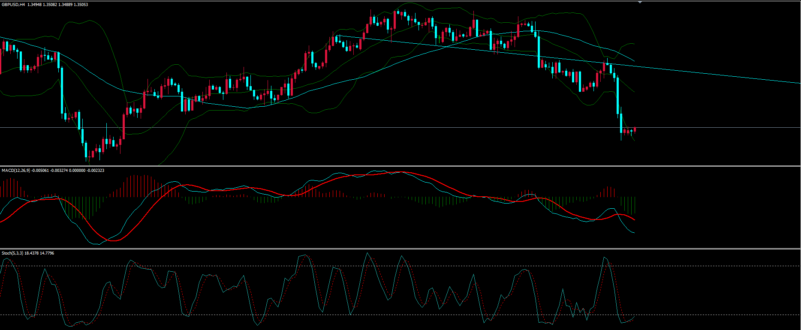Click the GBPUSD,H4 symbol label
Image resolution: width=801 pixels, height=330 pixels.
(x=13, y=4)
